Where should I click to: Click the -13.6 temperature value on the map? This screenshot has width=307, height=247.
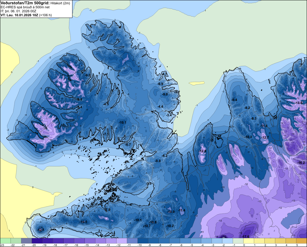(x=299, y=103)
